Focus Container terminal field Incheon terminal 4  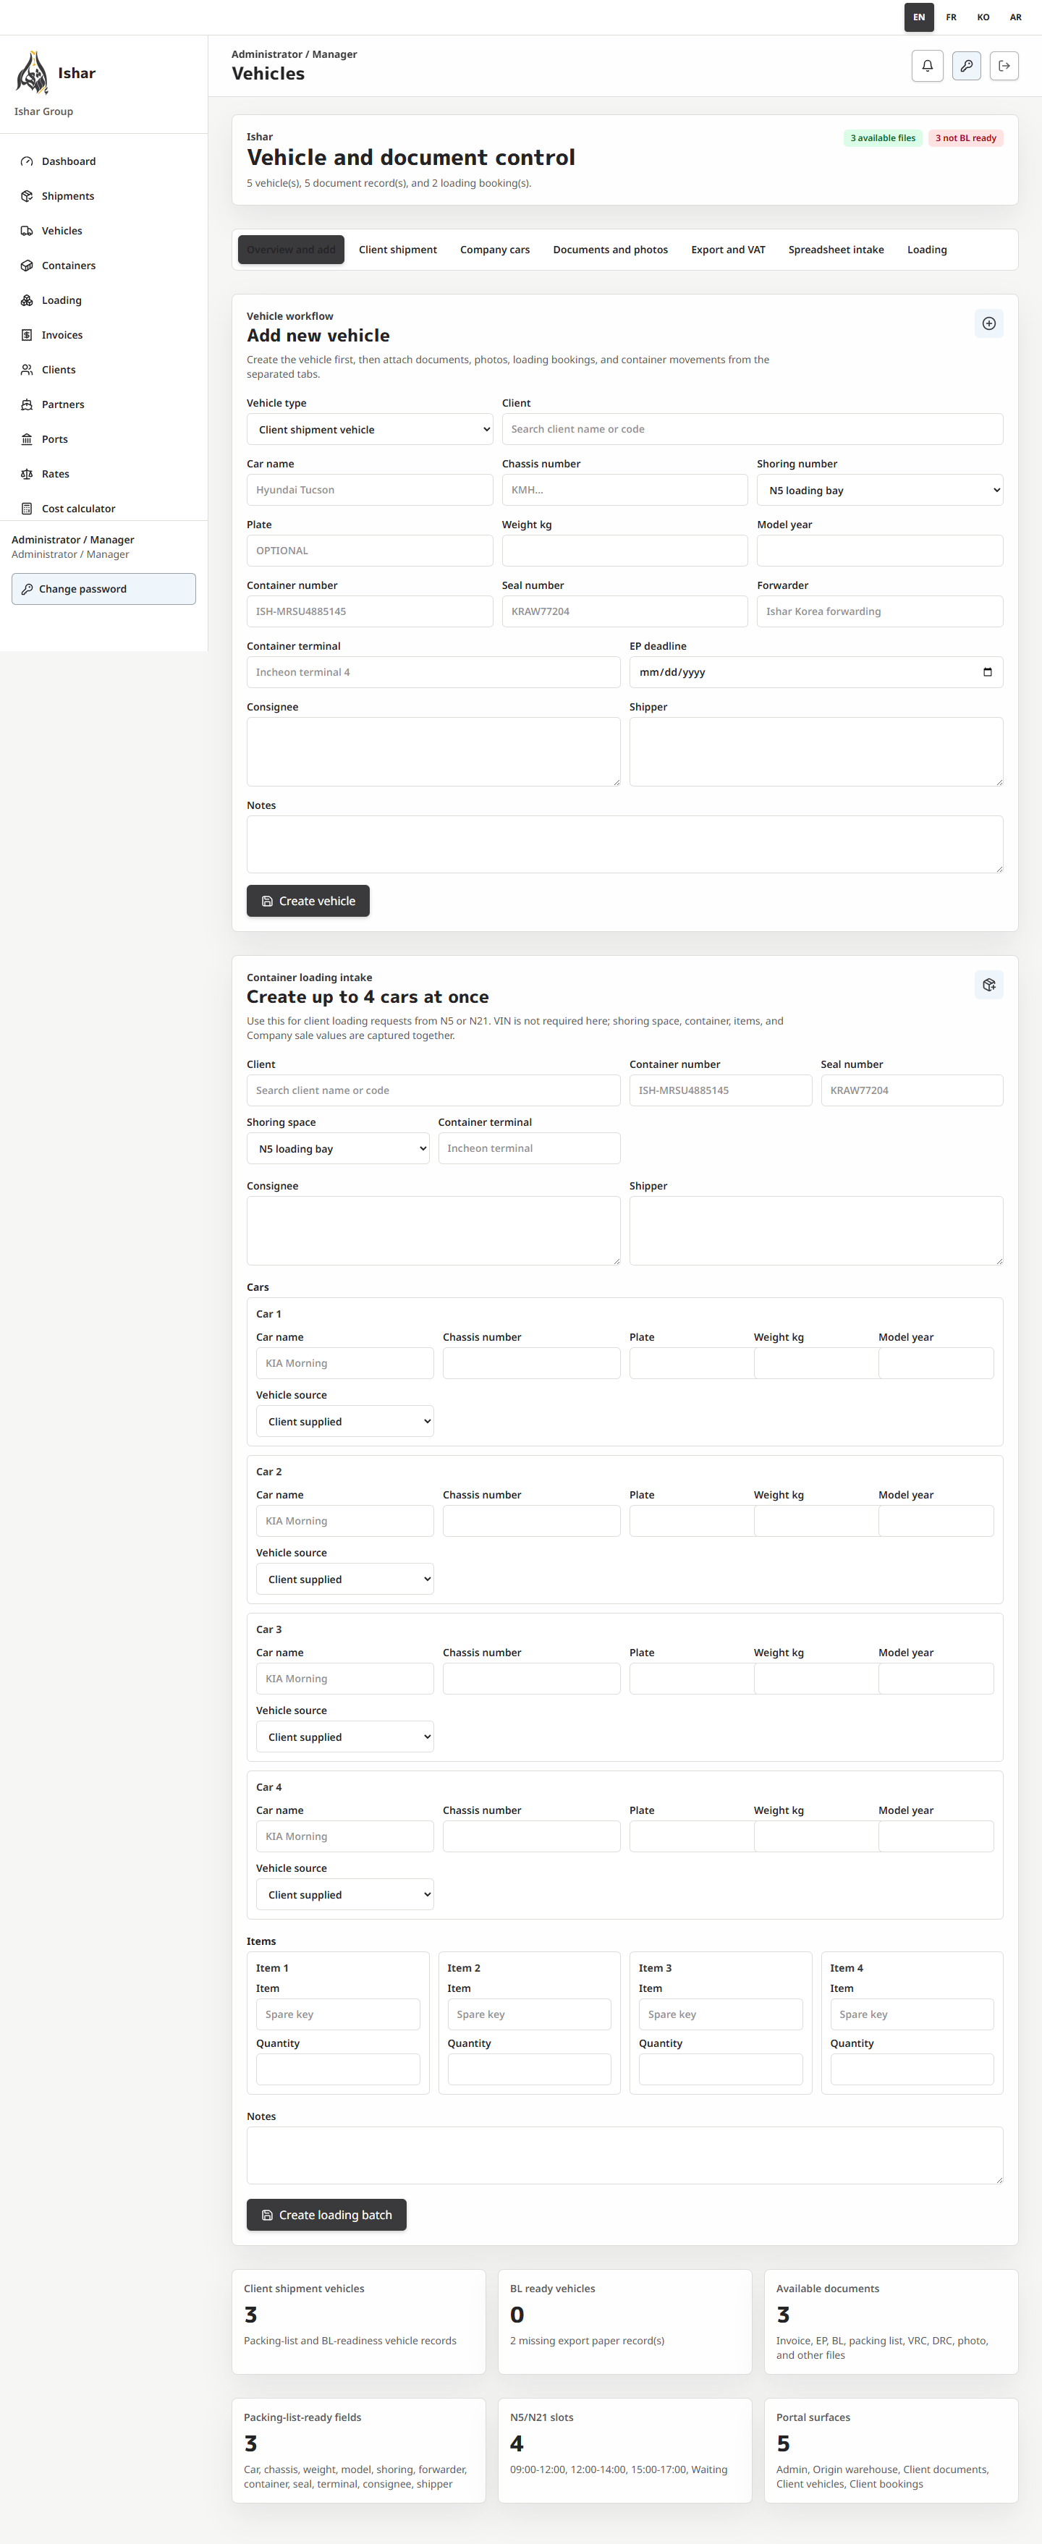point(433,671)
